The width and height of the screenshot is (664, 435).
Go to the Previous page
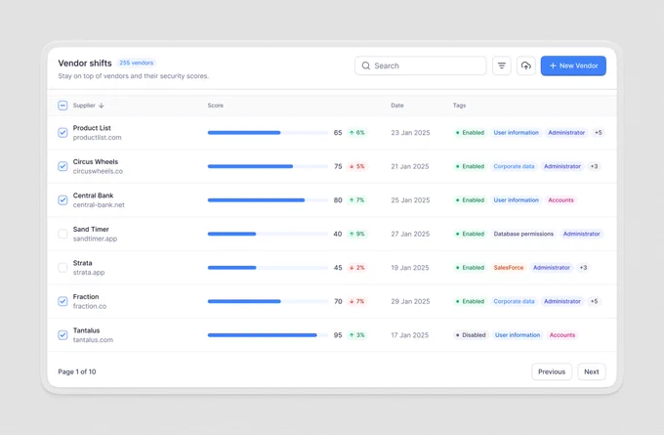click(x=552, y=371)
